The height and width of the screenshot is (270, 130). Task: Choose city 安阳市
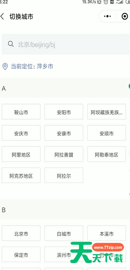(64, 112)
